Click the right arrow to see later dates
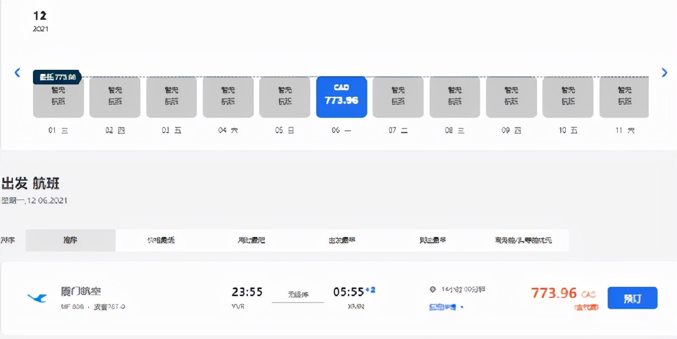The height and width of the screenshot is (339, 677). 664,72
